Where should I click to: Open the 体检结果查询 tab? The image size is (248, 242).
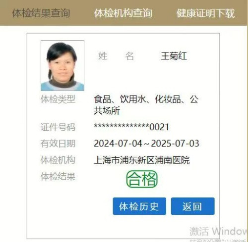[41, 13]
